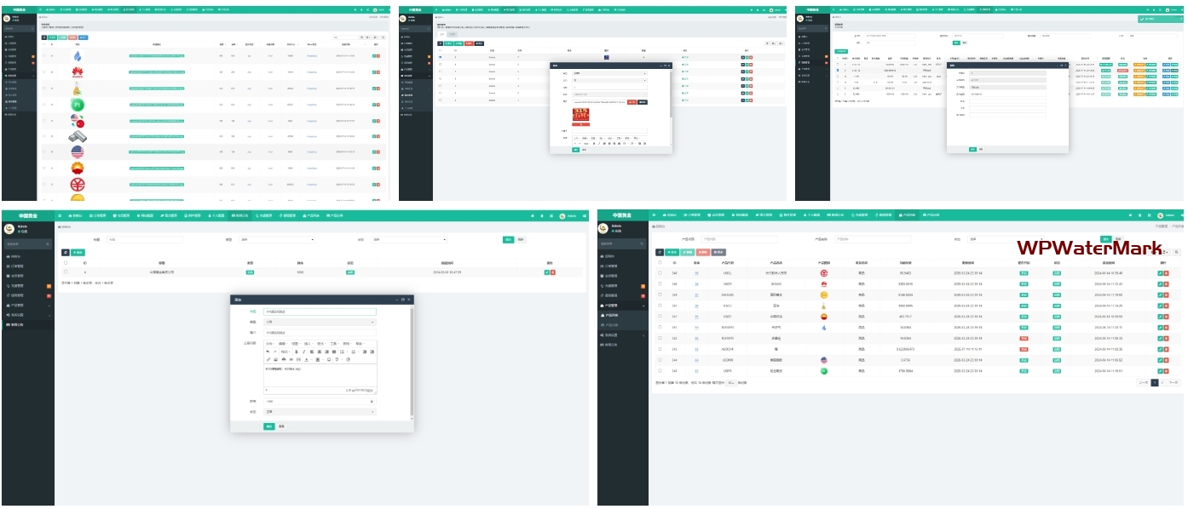Check the announcement row's checkbox
The height and width of the screenshot is (509, 1188).
[66, 272]
